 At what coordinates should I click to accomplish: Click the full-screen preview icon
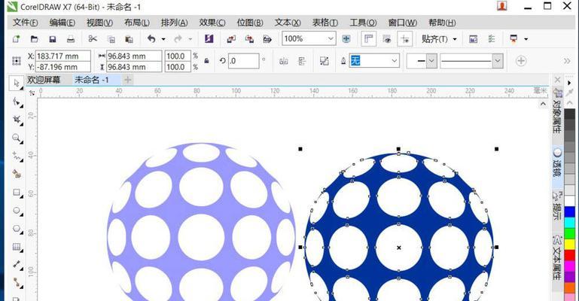pos(346,38)
